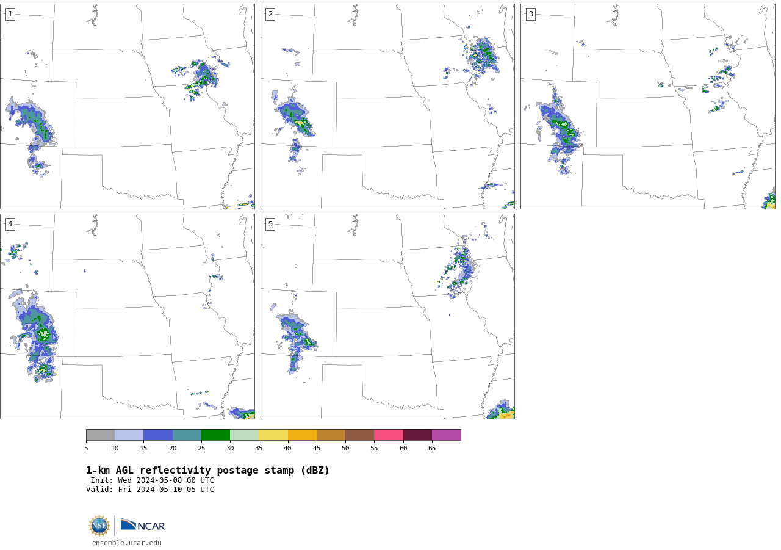Click the maroon 60-65 dBZ swatch
The height and width of the screenshot is (550, 781).
(417, 435)
